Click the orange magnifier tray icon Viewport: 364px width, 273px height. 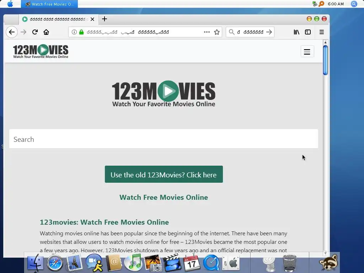tap(321, 4)
